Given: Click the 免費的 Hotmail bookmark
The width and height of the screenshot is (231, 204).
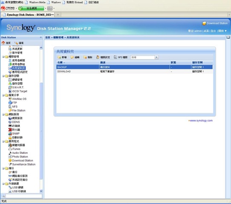Looking at the screenshot, I should click(72, 2).
